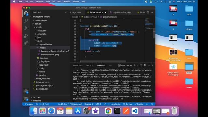
Task: Open Terminal app from the Dock
Action: click(x=117, y=111)
